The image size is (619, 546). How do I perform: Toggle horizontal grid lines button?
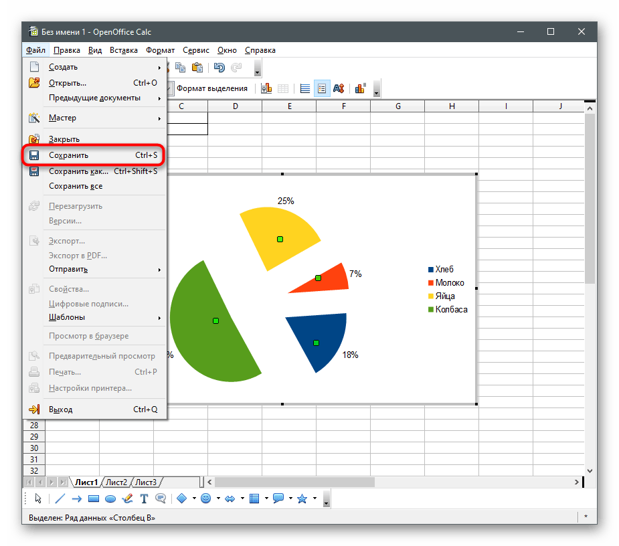[305, 88]
